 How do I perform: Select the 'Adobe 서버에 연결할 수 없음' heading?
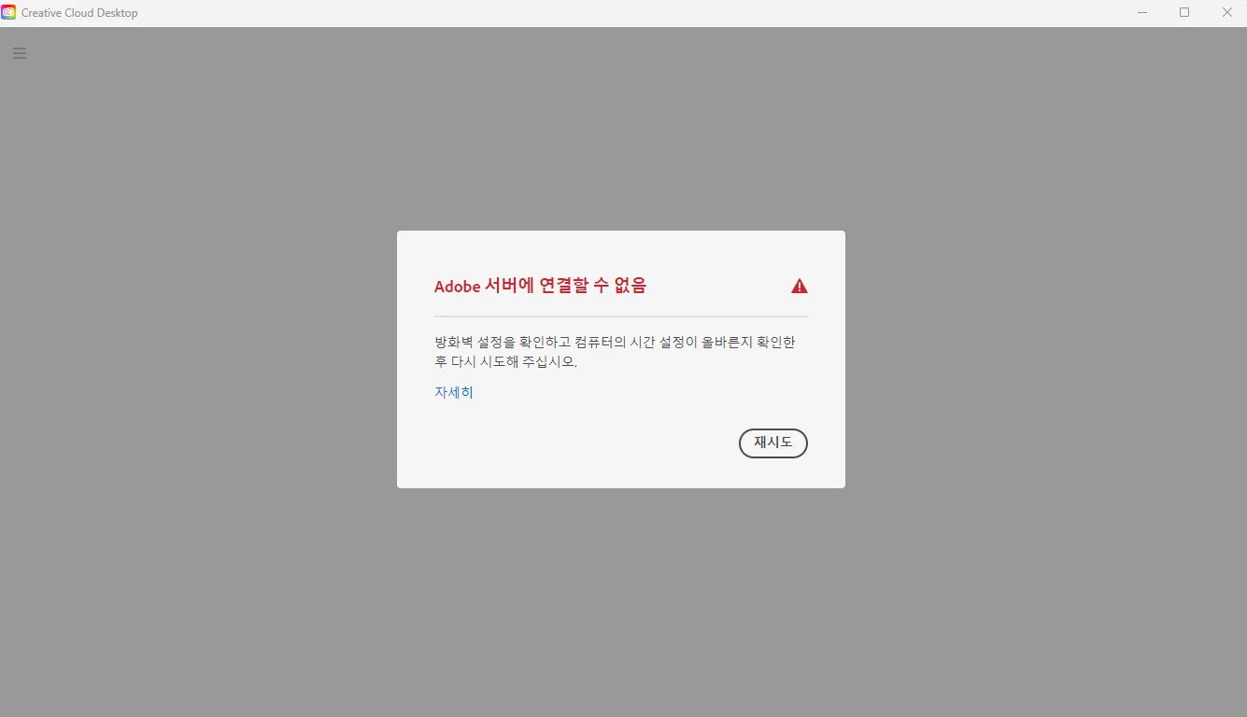[x=540, y=286]
